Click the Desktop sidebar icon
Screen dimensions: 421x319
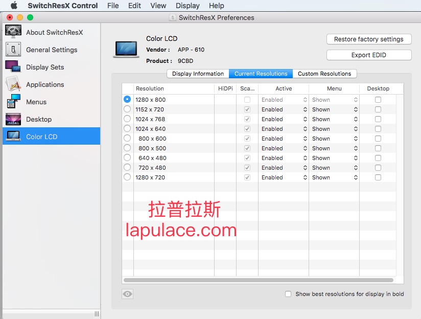[x=13, y=119]
